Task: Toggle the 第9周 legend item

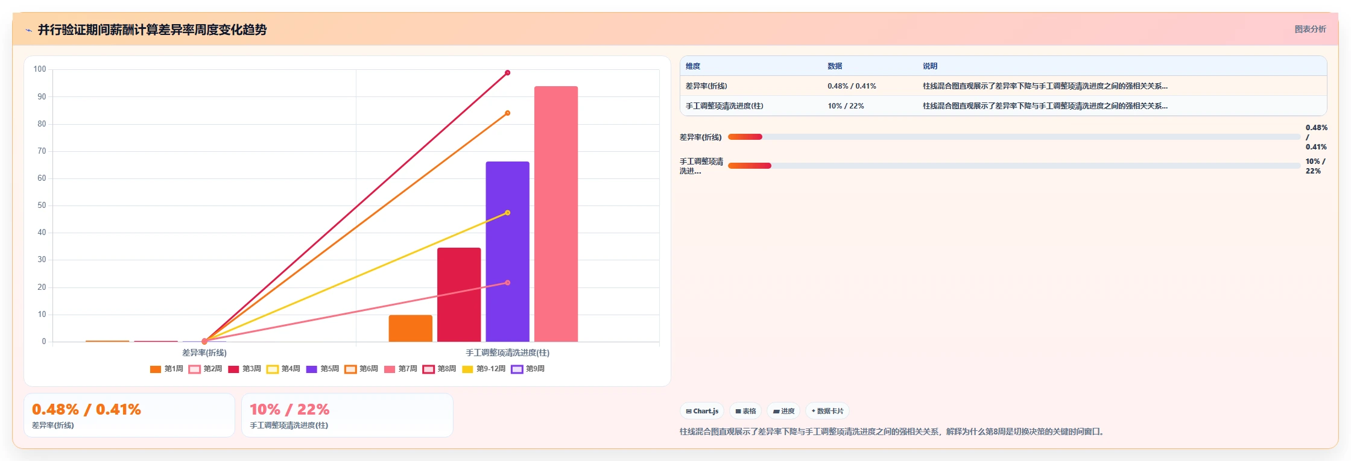Action: coord(528,369)
